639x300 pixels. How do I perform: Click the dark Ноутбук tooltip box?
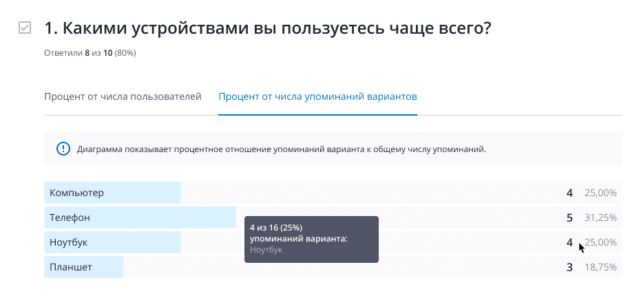[311, 239]
